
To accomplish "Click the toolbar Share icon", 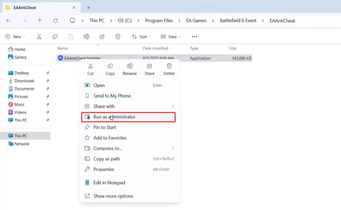I will pyautogui.click(x=102, y=36).
